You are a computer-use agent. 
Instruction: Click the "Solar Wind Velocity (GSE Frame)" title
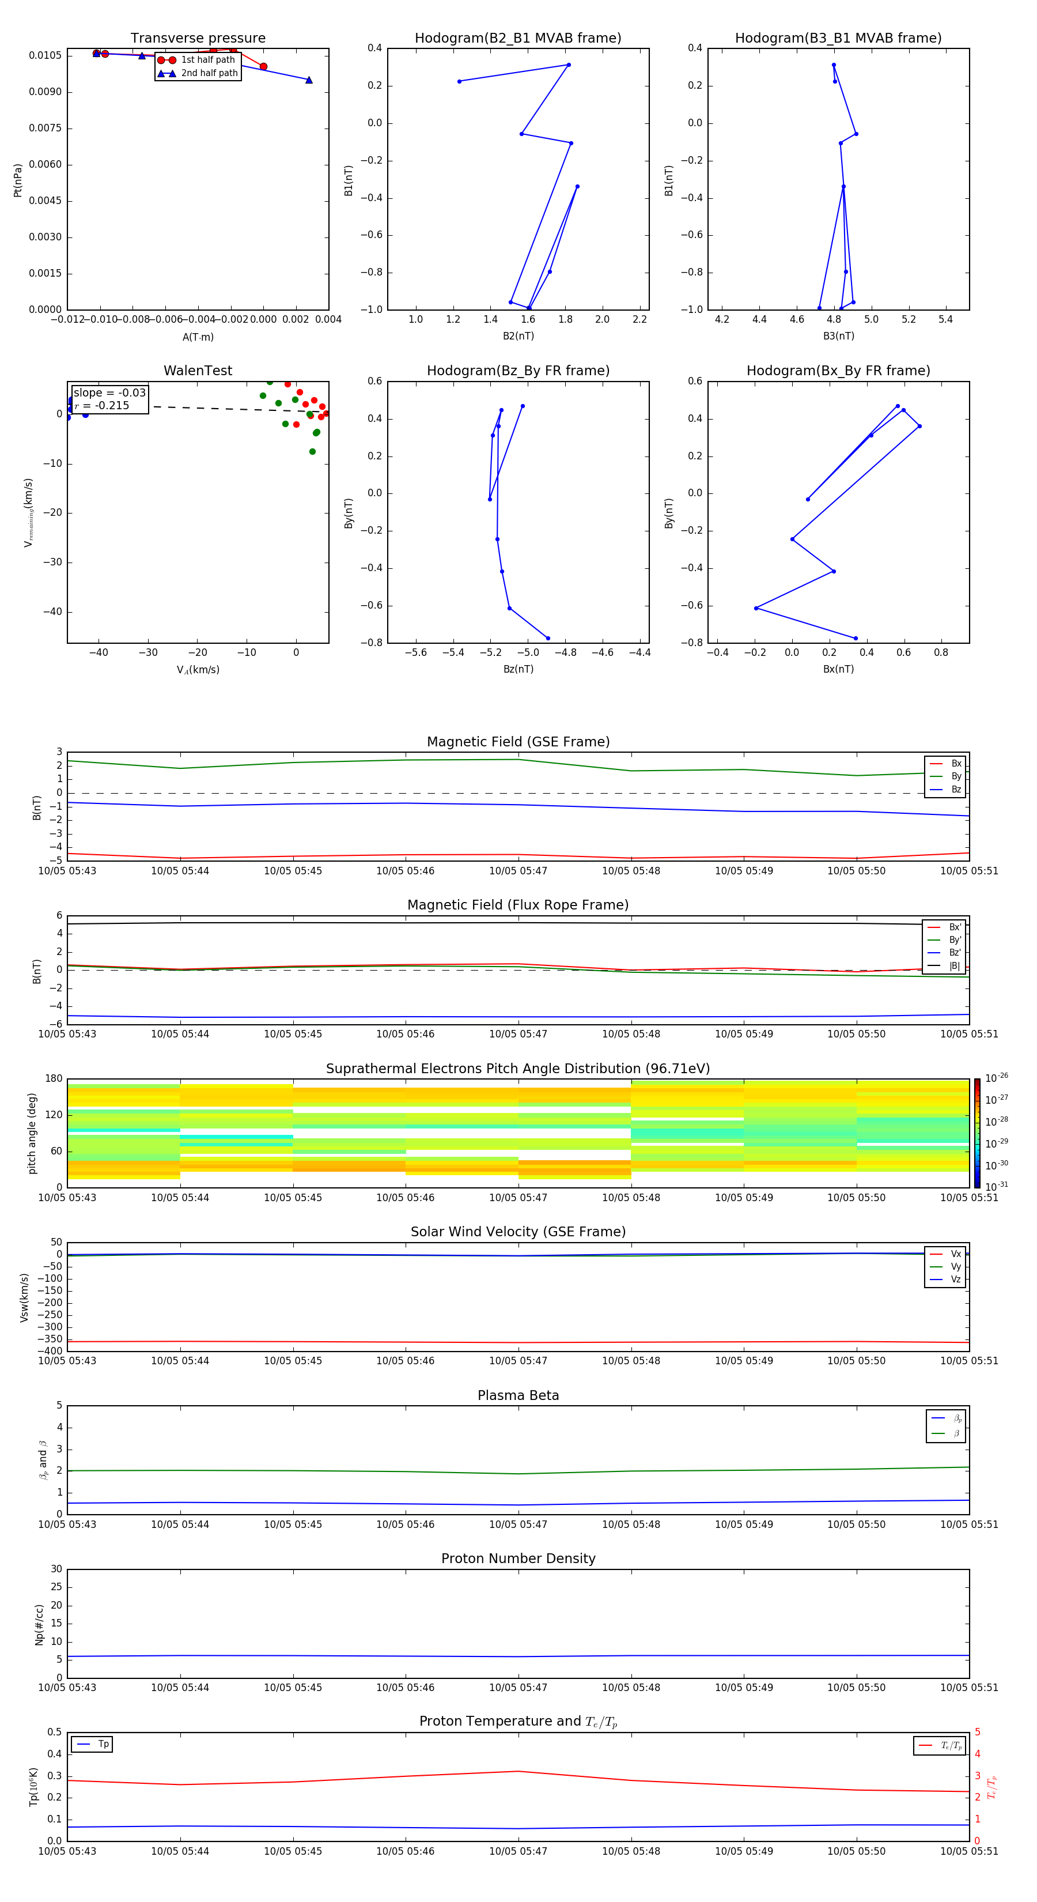pos(518,1232)
